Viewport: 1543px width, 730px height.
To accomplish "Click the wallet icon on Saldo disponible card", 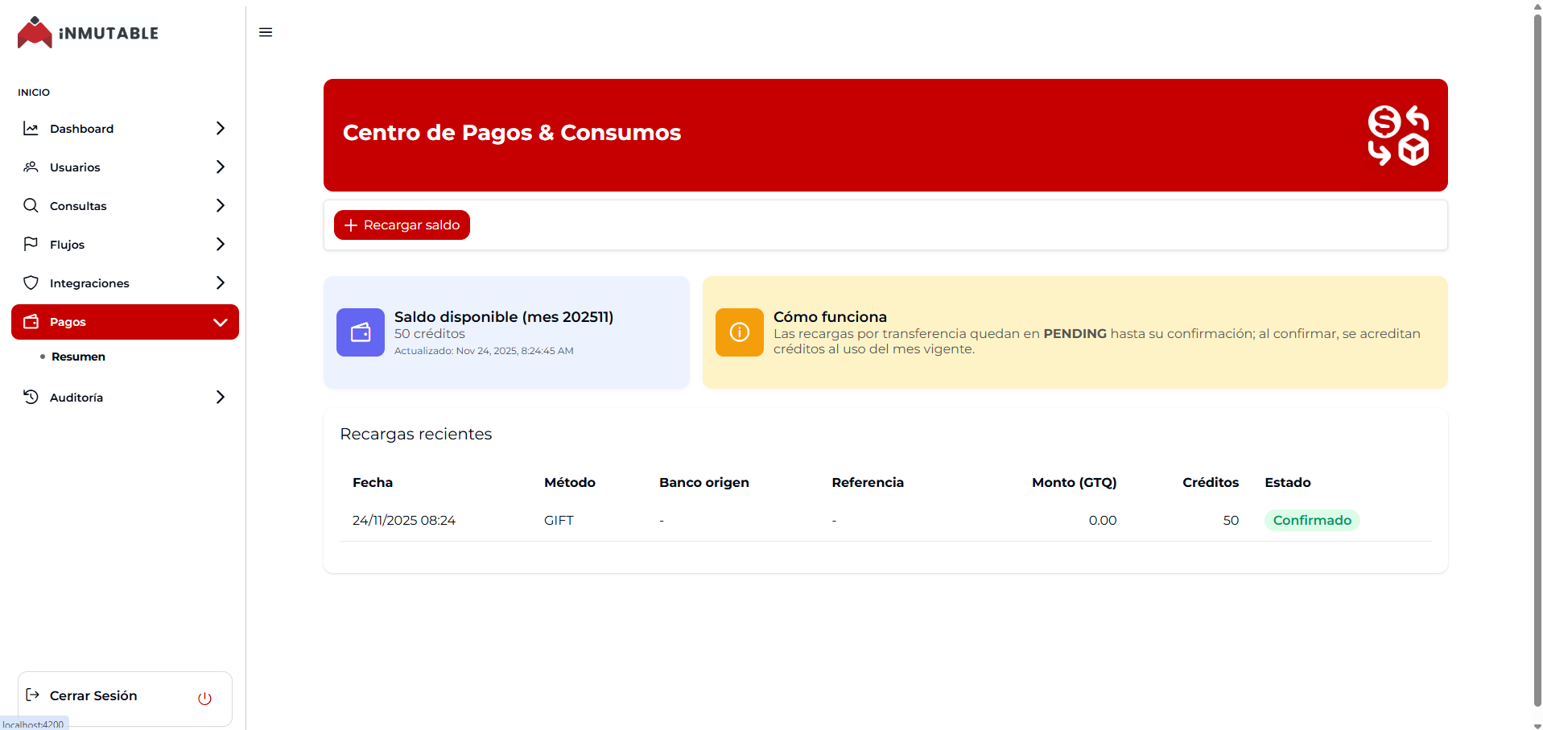I will 360,332.
